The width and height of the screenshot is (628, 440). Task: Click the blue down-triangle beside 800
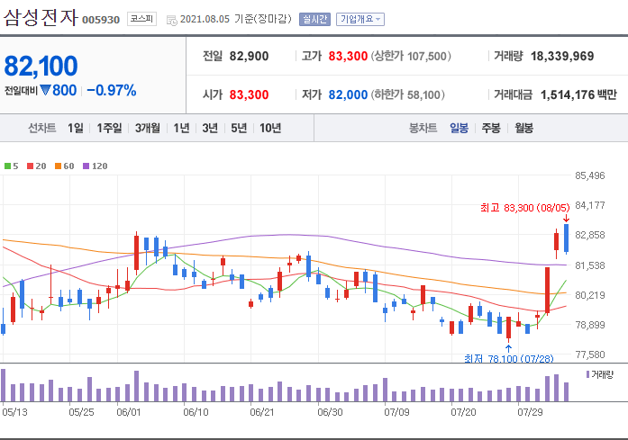click(x=45, y=90)
